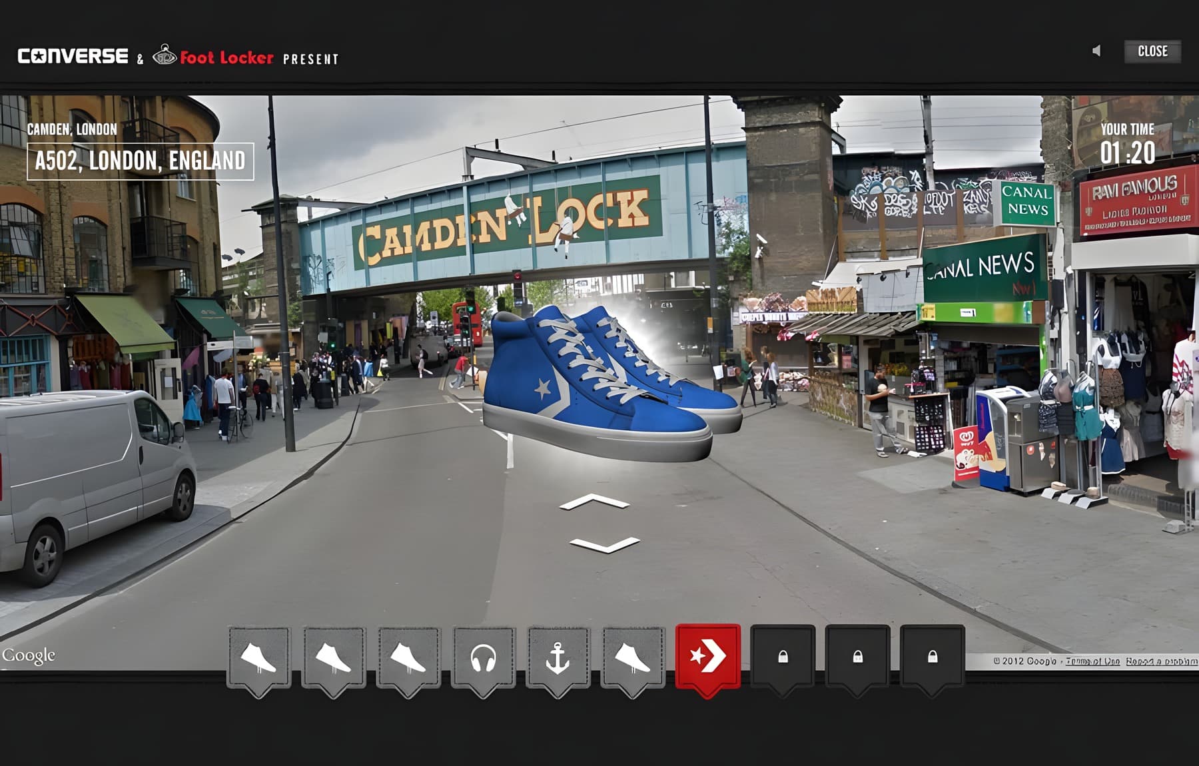Screen dimensions: 1199x766
Task: Open the Report a problem link
Action: click(x=1162, y=661)
